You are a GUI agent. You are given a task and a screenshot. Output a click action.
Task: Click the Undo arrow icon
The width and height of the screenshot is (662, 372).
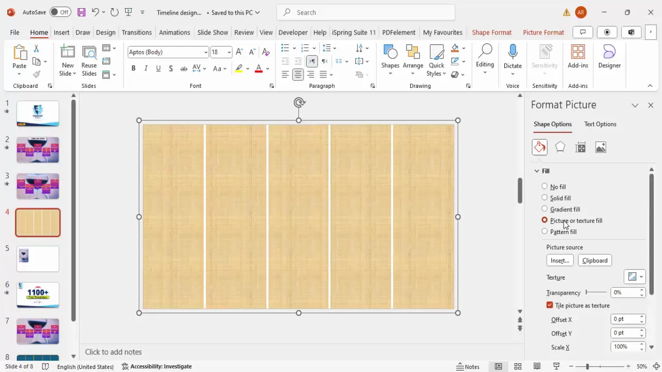(95, 12)
